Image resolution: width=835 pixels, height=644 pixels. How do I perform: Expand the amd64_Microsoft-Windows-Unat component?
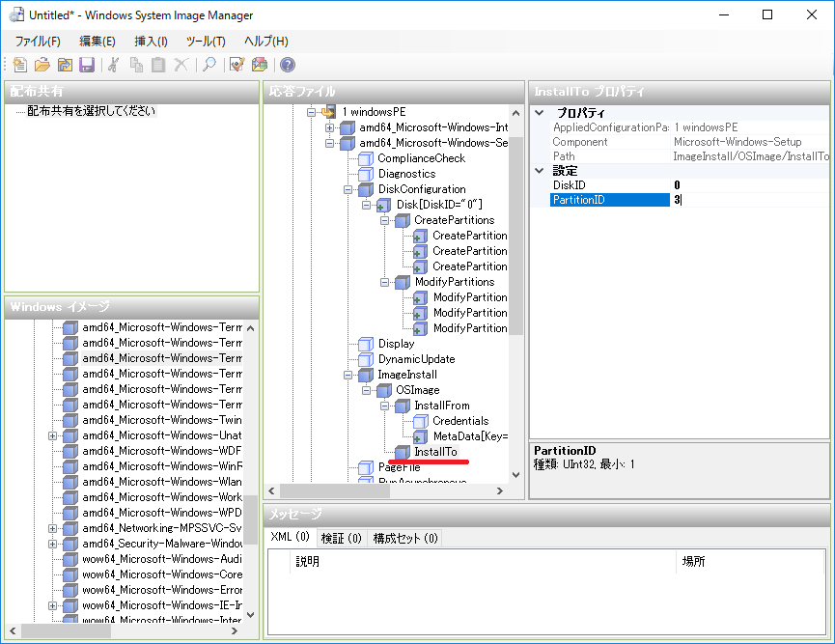(x=52, y=435)
